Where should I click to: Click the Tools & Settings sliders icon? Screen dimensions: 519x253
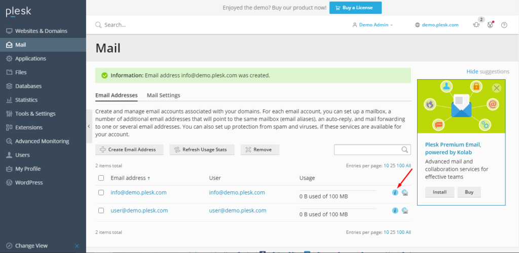coord(9,114)
